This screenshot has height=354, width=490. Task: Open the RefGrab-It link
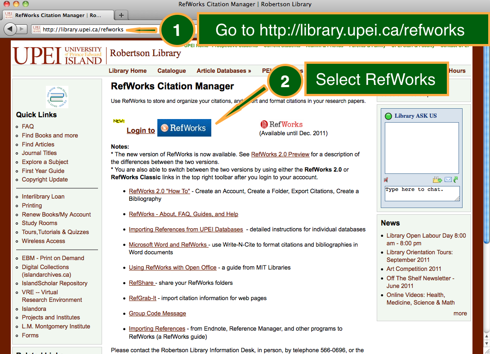pos(143,298)
